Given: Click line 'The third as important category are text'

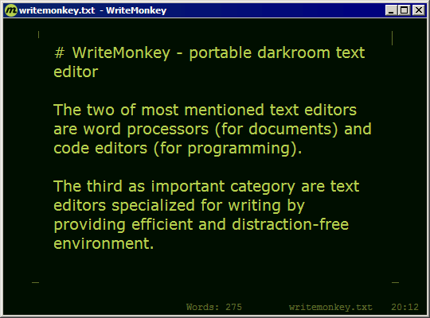Looking at the screenshot, I should pos(206,186).
